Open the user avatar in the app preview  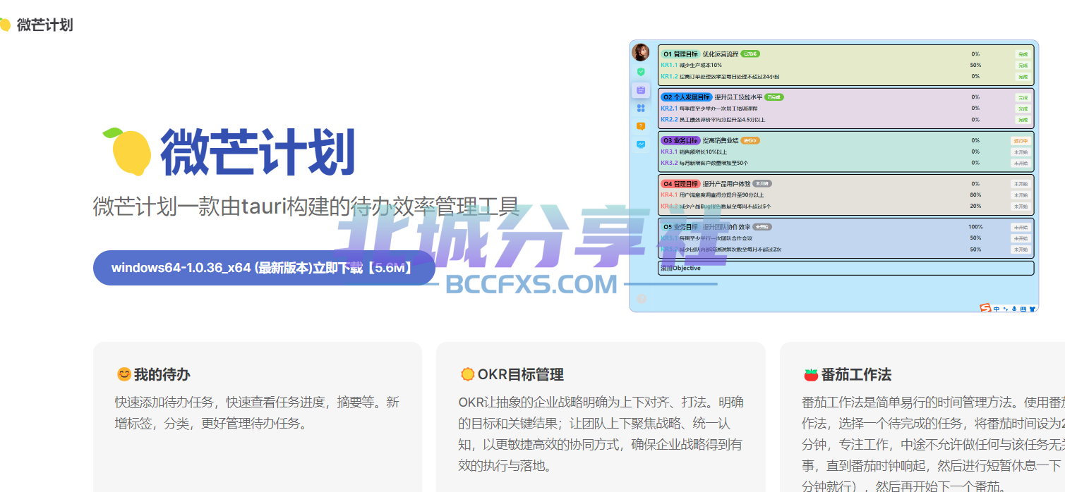(641, 52)
